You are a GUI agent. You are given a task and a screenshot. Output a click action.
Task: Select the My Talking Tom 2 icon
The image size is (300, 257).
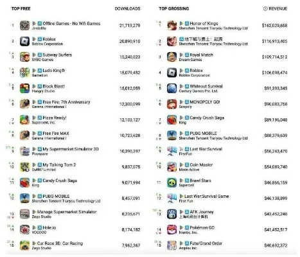click(24, 167)
